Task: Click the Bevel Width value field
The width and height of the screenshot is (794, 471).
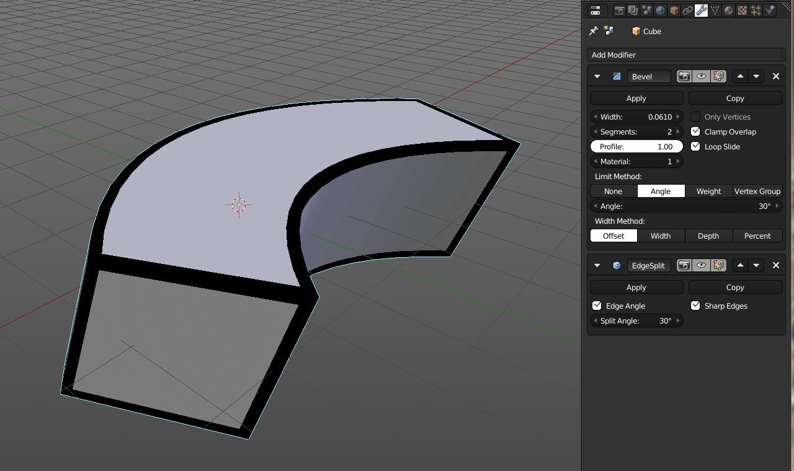Action: click(x=636, y=117)
